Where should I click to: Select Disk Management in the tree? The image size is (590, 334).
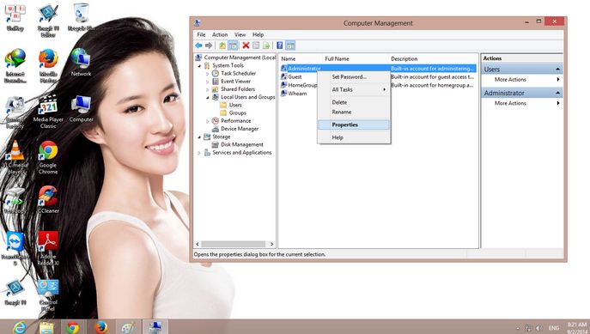(237, 144)
